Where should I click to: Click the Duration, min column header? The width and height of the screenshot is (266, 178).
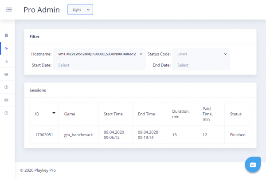pos(181,114)
